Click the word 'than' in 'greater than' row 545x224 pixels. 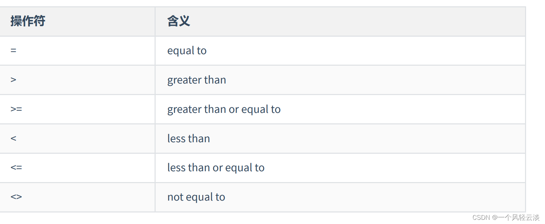click(215, 80)
